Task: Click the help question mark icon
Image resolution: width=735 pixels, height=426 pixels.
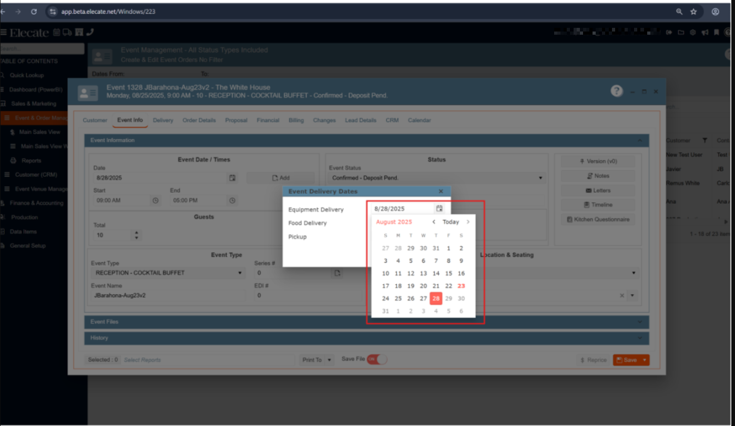Action: (617, 91)
